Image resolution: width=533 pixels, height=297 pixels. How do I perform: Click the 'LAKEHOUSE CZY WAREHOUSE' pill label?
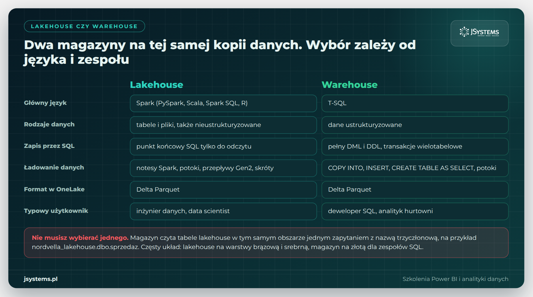84,26
